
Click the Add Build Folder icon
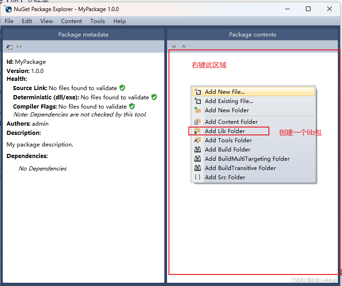tap(198, 149)
